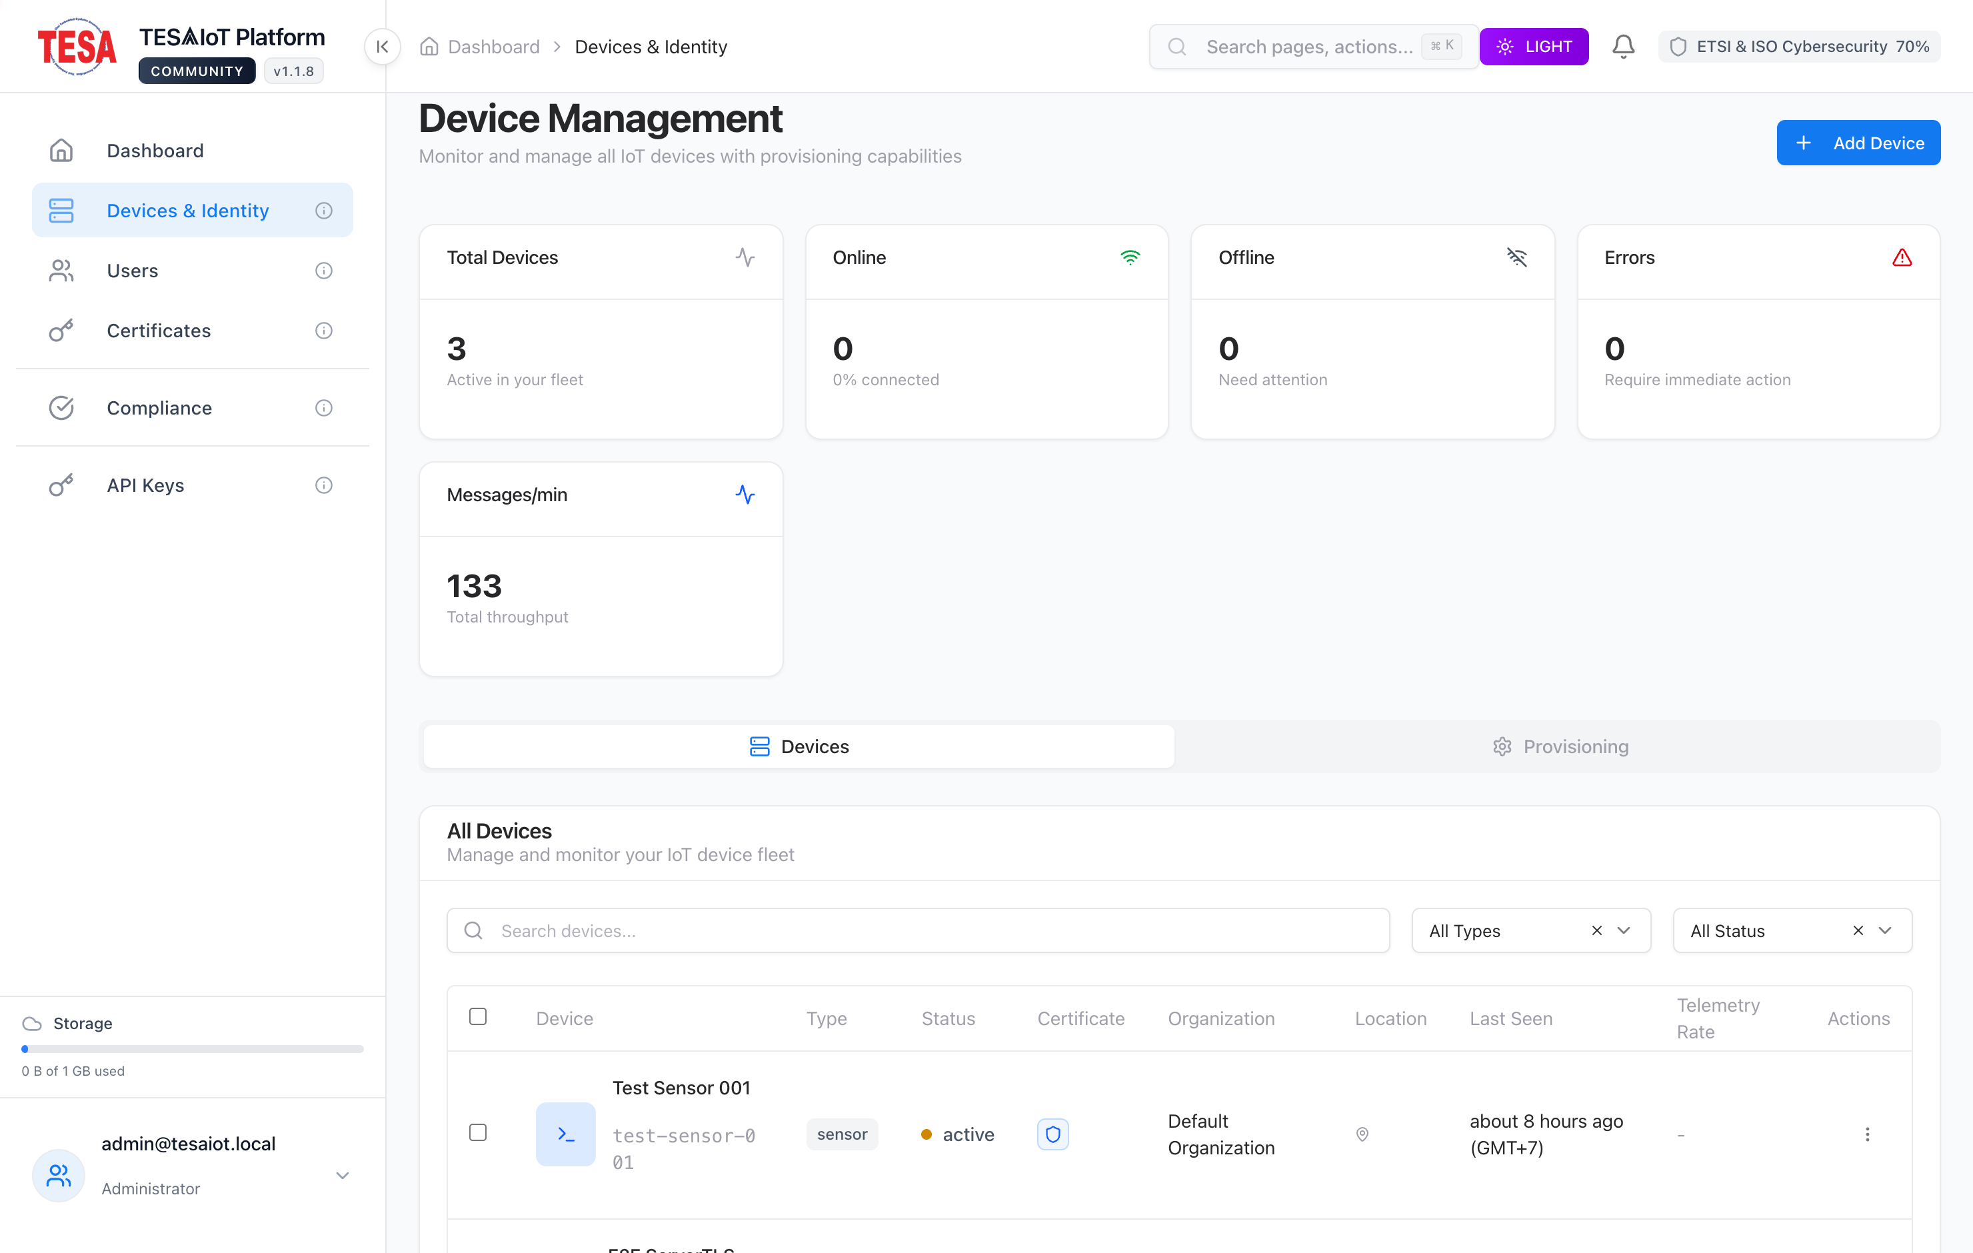Click the ETSI & ISO Cybersecurity 70% badge
The width and height of the screenshot is (1973, 1253).
[1798, 47]
